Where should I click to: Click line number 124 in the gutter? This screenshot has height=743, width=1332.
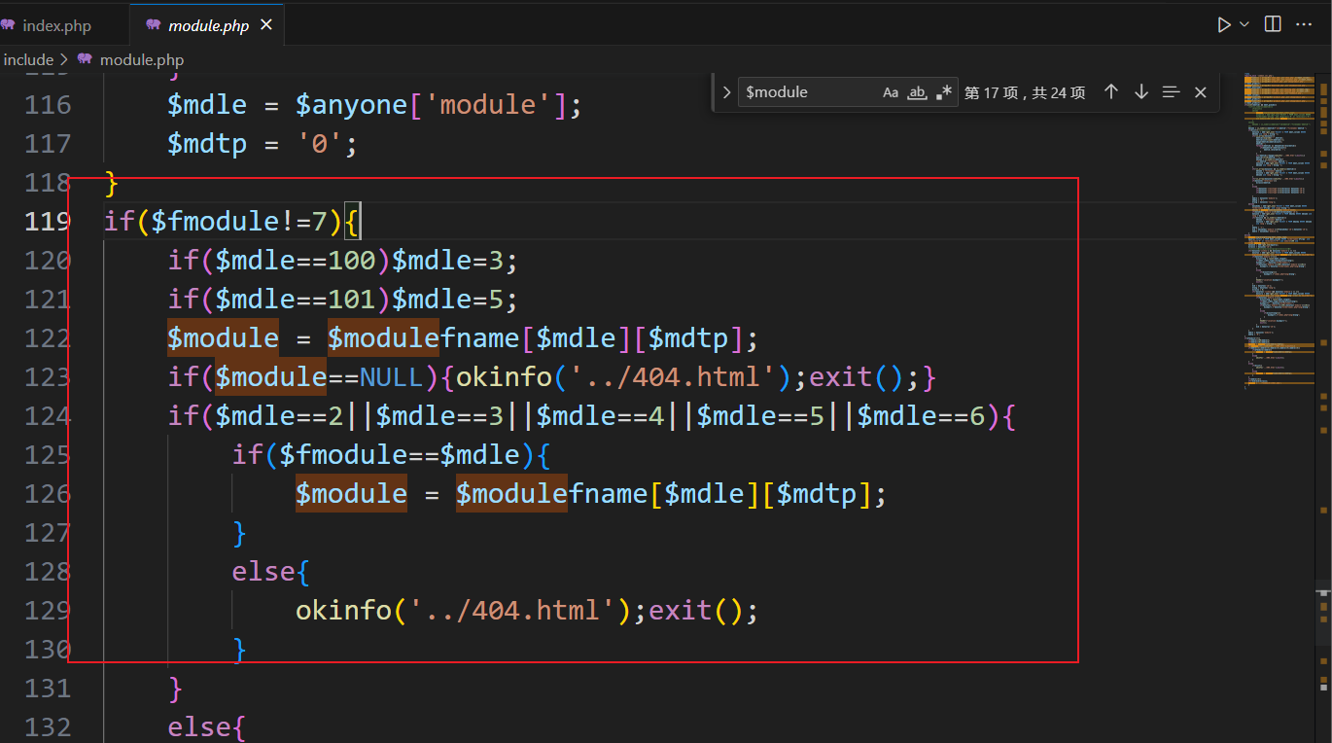click(x=48, y=415)
